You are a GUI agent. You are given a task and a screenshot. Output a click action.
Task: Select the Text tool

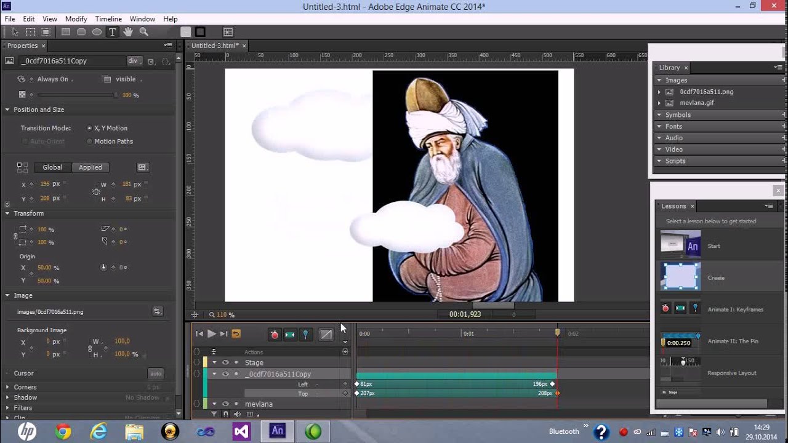point(112,32)
